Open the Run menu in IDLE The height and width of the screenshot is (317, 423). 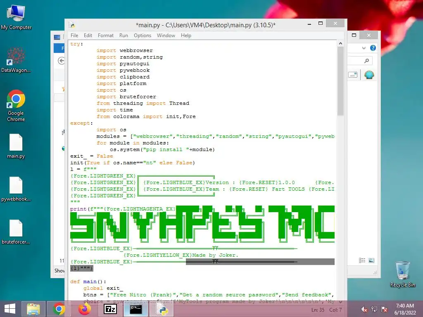124,35
